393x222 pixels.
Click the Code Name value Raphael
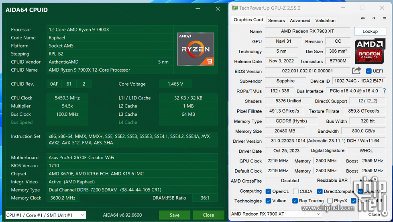pos(110,38)
